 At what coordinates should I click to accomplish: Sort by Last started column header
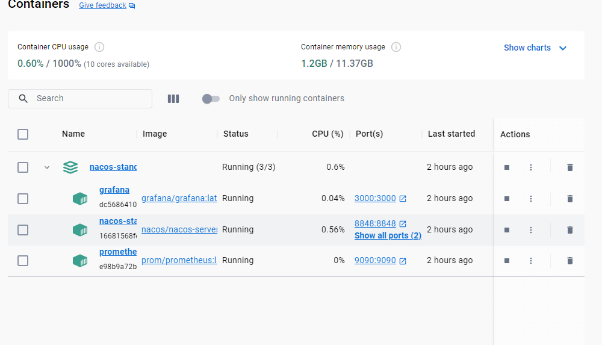pos(451,134)
